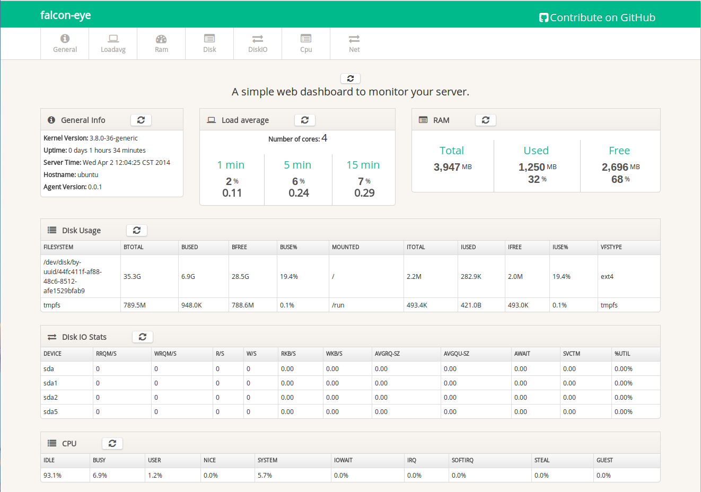
Task: Open the Disk nav tab
Action: (x=209, y=43)
